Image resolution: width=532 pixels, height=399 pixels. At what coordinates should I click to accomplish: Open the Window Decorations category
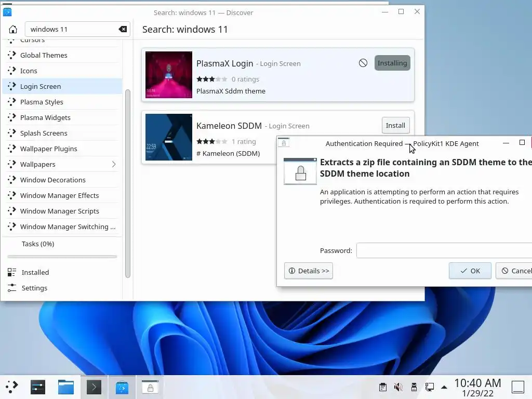[x=62, y=180]
